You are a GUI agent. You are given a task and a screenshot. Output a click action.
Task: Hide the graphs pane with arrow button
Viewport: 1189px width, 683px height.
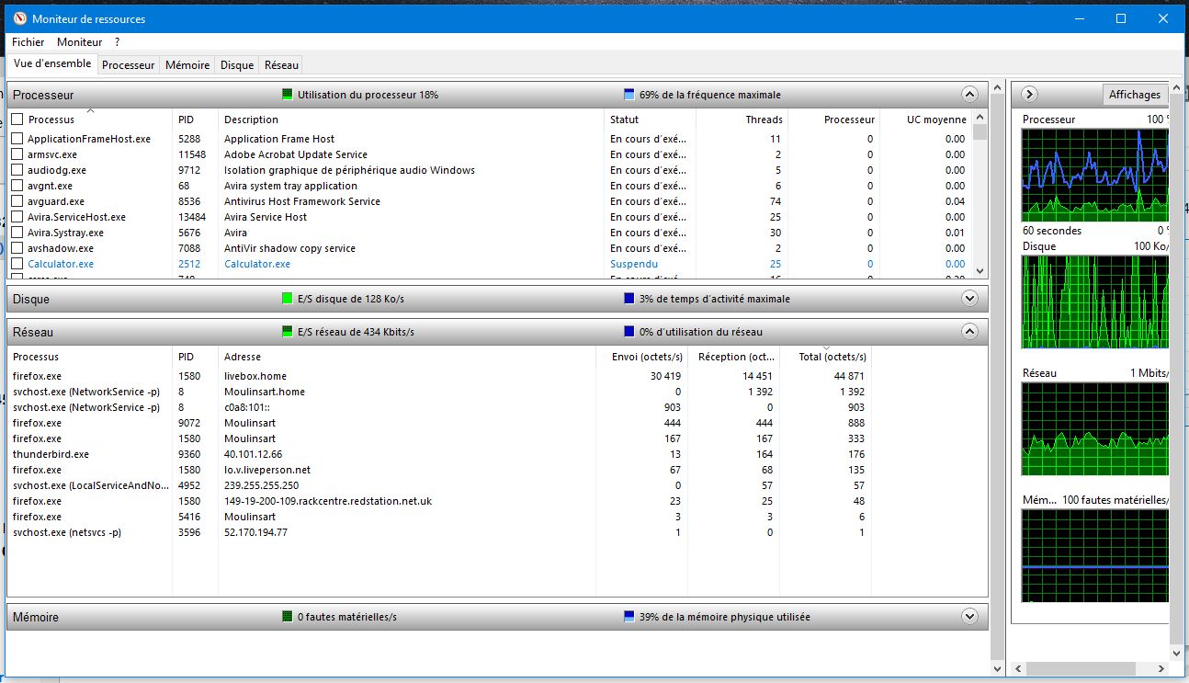(1029, 94)
